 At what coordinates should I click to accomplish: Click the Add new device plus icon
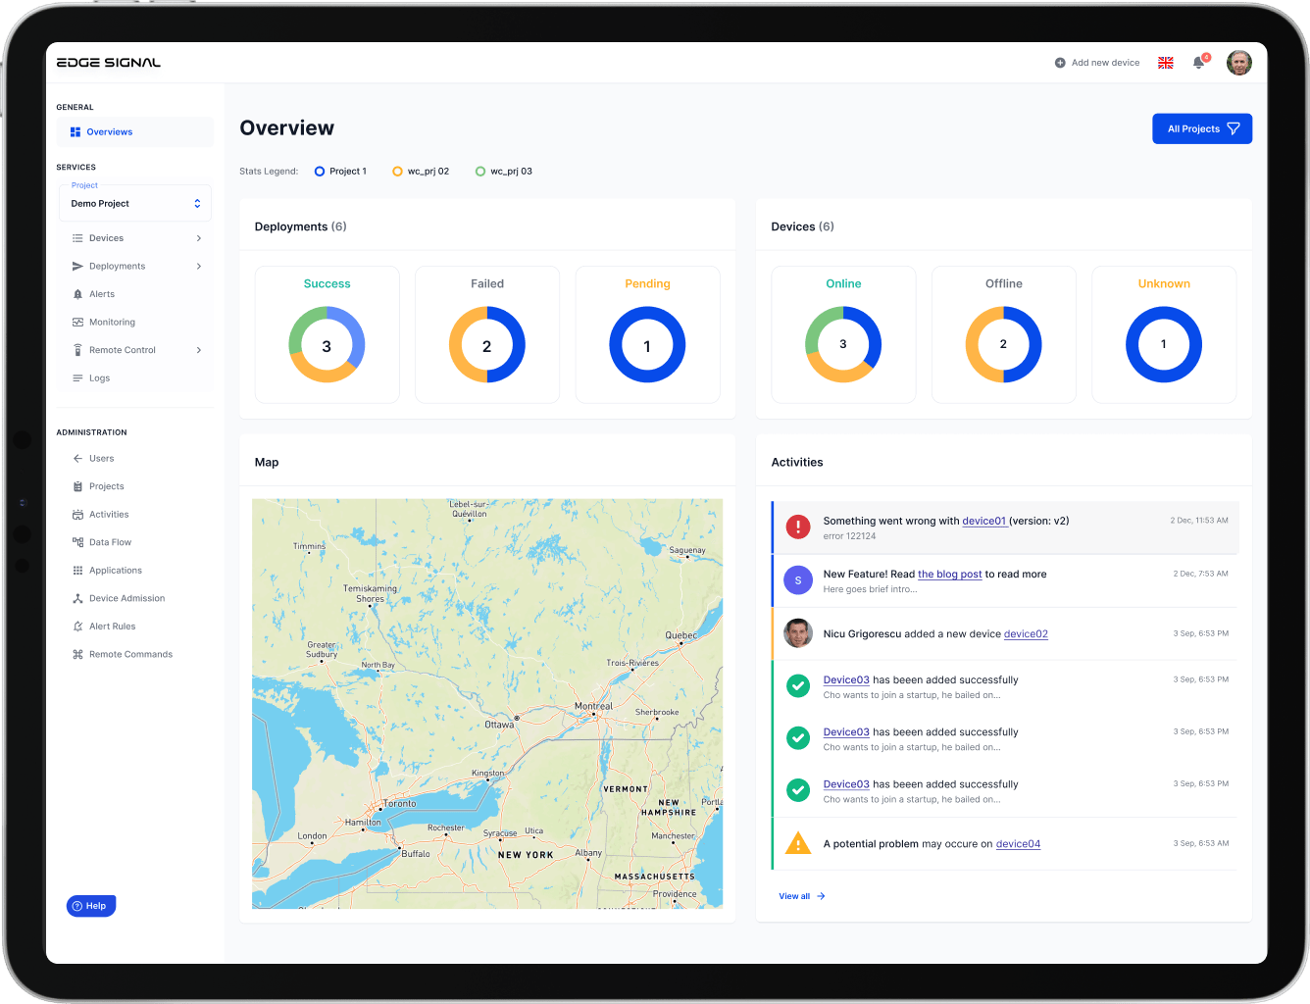1059,62
